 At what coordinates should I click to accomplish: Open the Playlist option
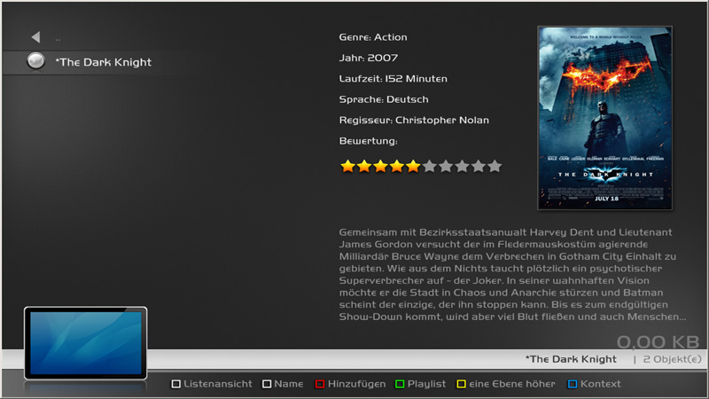point(426,384)
